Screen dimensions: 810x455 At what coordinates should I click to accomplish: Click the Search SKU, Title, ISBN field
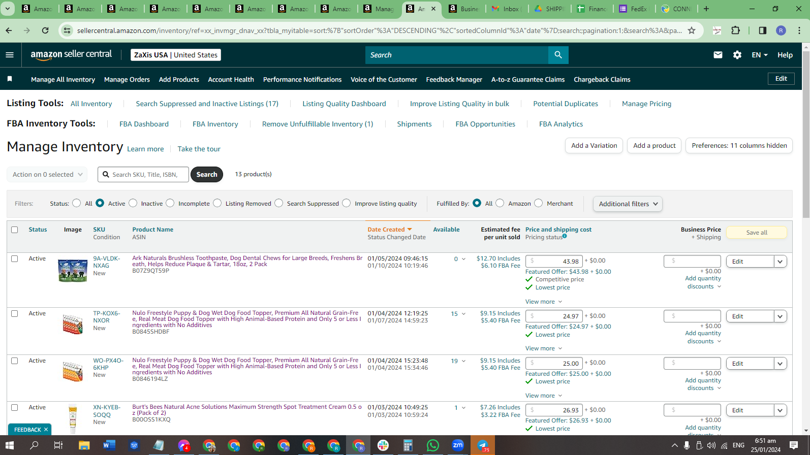point(143,174)
